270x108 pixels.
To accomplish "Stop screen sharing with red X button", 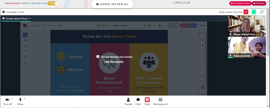I will (246, 12).
